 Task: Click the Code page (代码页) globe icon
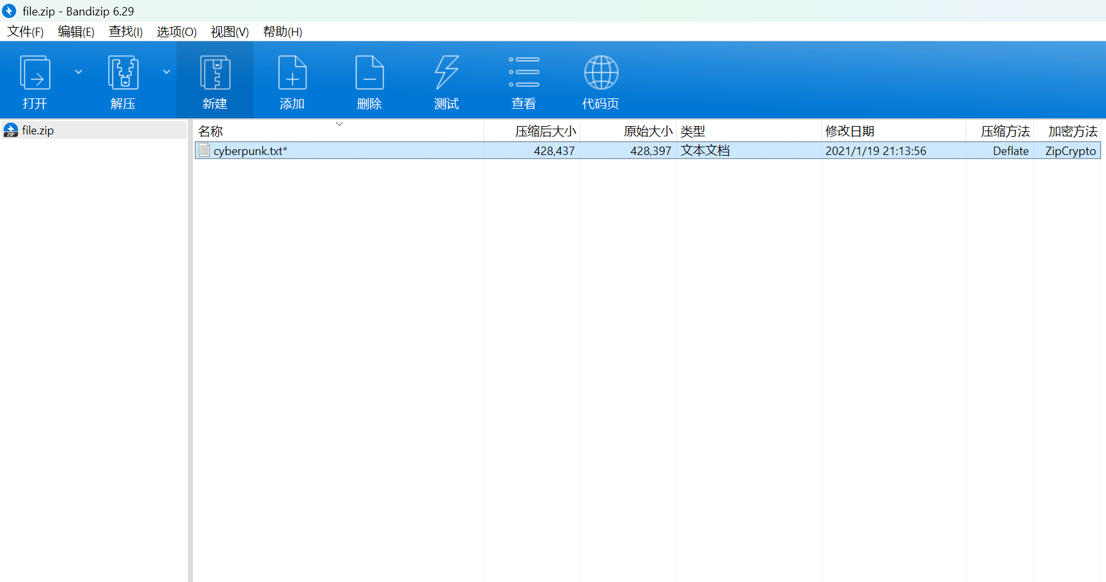[601, 73]
